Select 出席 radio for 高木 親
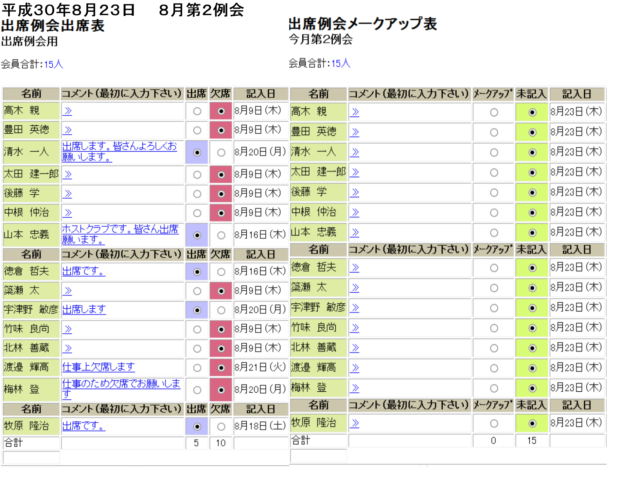 (197, 111)
